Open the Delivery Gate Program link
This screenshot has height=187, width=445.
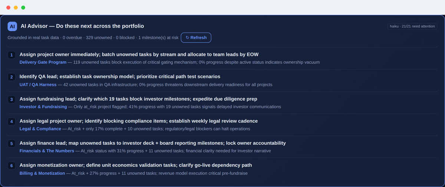(x=43, y=62)
